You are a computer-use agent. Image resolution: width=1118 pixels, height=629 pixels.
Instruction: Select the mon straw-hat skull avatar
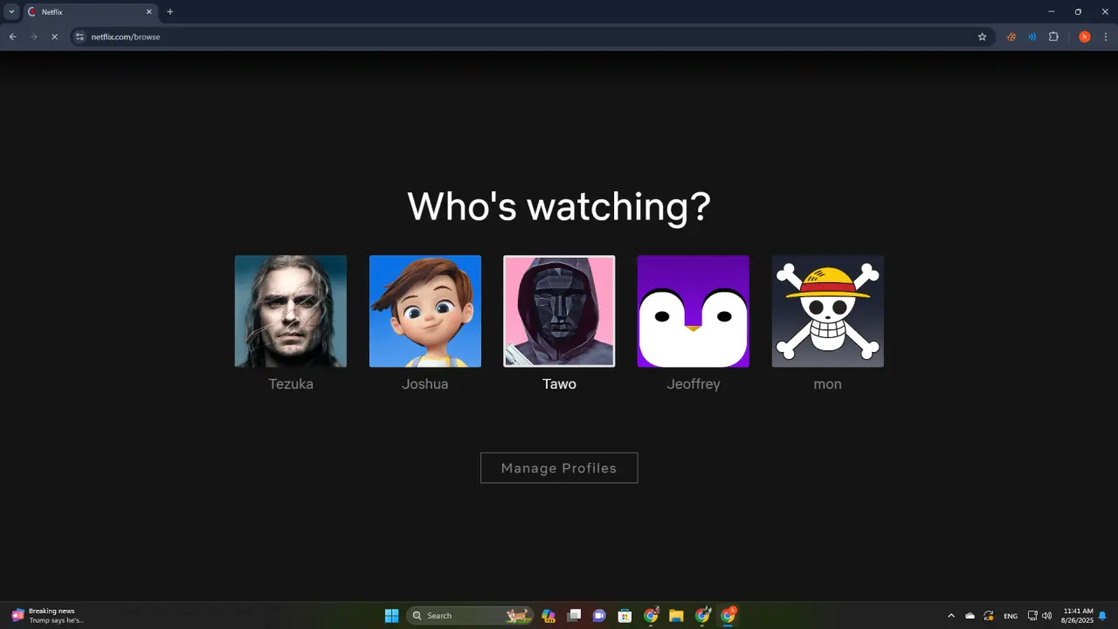(828, 311)
